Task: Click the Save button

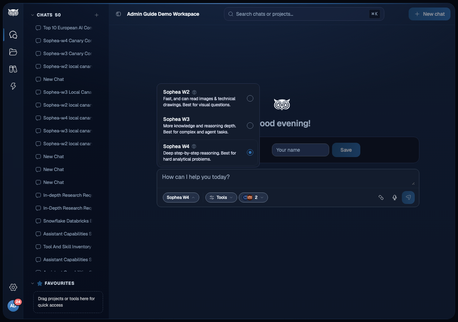Action: [x=346, y=150]
